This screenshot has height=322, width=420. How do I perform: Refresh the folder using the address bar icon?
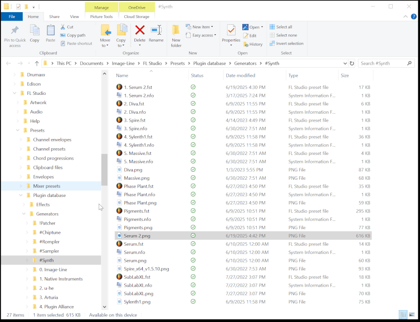[x=352, y=63]
